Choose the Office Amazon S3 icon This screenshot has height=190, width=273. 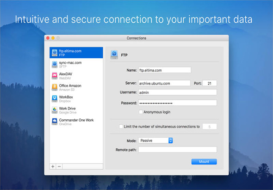(55, 87)
